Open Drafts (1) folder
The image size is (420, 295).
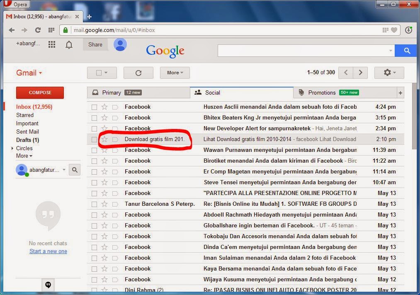[28, 140]
